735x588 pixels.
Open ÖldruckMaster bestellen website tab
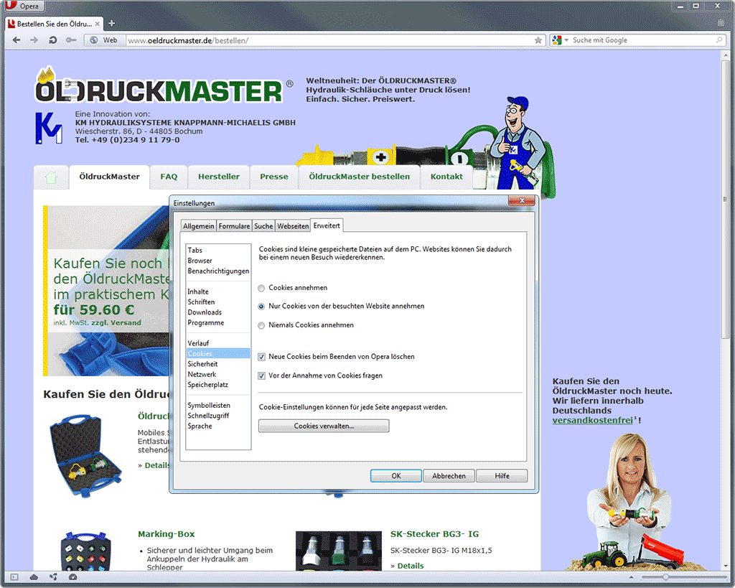pyautogui.click(x=359, y=177)
